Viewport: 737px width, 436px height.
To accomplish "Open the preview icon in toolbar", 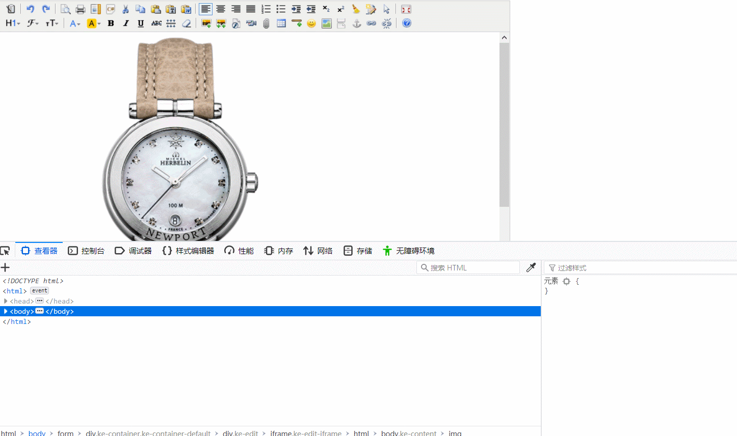I will click(x=65, y=9).
